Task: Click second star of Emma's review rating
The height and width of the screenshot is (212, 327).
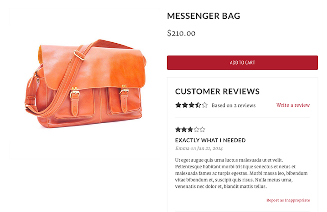Action: click(184, 130)
